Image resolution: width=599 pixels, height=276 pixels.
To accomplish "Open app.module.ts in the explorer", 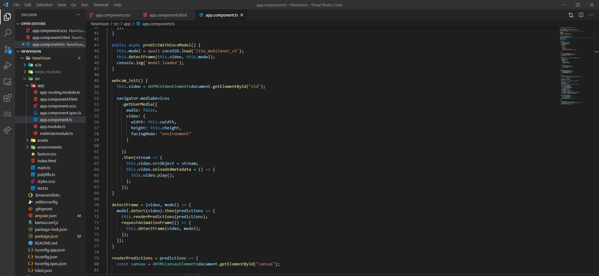I will click(52, 127).
